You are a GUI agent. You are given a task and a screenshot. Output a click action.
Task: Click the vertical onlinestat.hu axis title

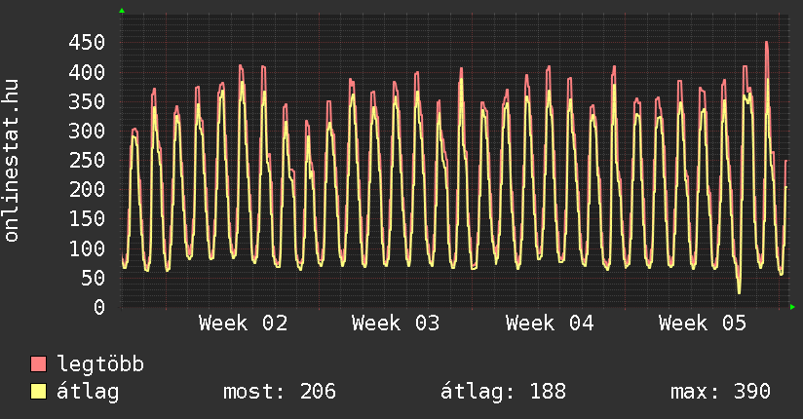[x=13, y=161]
